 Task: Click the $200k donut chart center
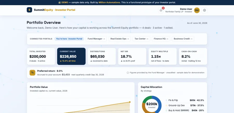pos(152,105)
